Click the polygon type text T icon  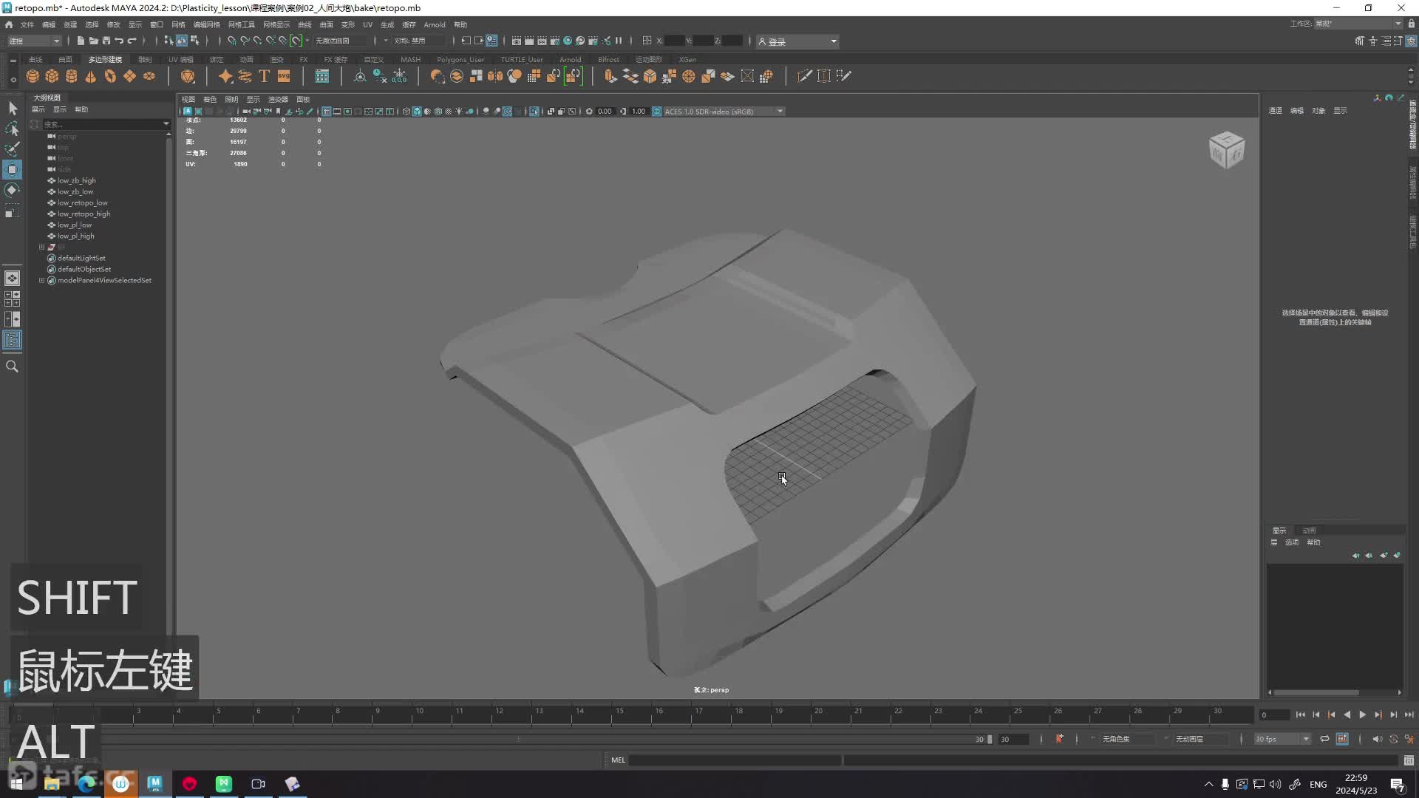tap(264, 76)
